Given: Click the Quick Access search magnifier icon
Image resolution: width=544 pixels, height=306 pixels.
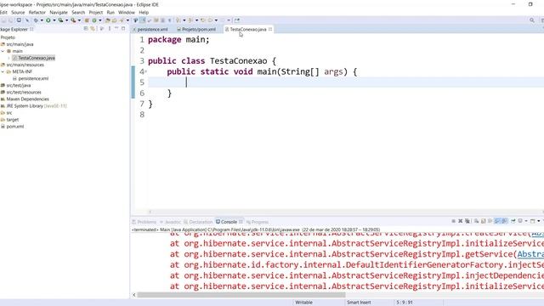Looking at the screenshot, I should 532,20.
